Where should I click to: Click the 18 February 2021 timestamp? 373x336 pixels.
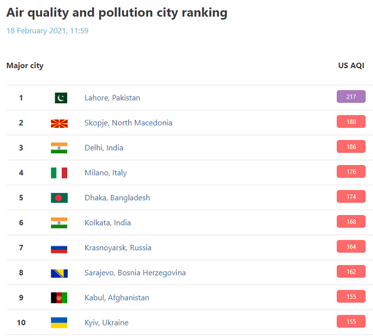(x=47, y=31)
